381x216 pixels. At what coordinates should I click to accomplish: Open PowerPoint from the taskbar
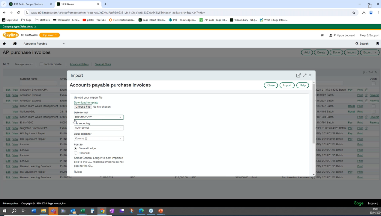161,211
